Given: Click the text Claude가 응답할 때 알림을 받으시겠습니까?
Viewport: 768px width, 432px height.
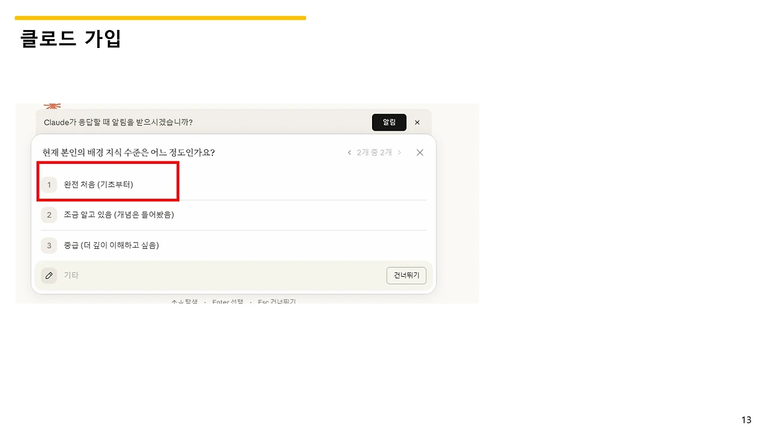Looking at the screenshot, I should pyautogui.click(x=118, y=122).
